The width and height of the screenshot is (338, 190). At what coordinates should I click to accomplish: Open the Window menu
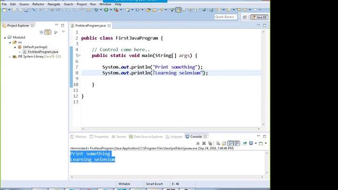pyautogui.click(x=105, y=4)
